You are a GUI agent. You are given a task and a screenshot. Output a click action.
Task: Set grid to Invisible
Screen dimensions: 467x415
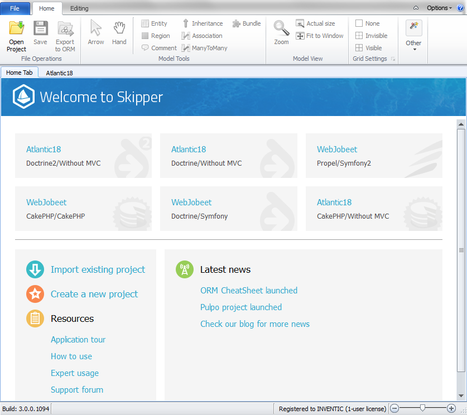tap(372, 36)
